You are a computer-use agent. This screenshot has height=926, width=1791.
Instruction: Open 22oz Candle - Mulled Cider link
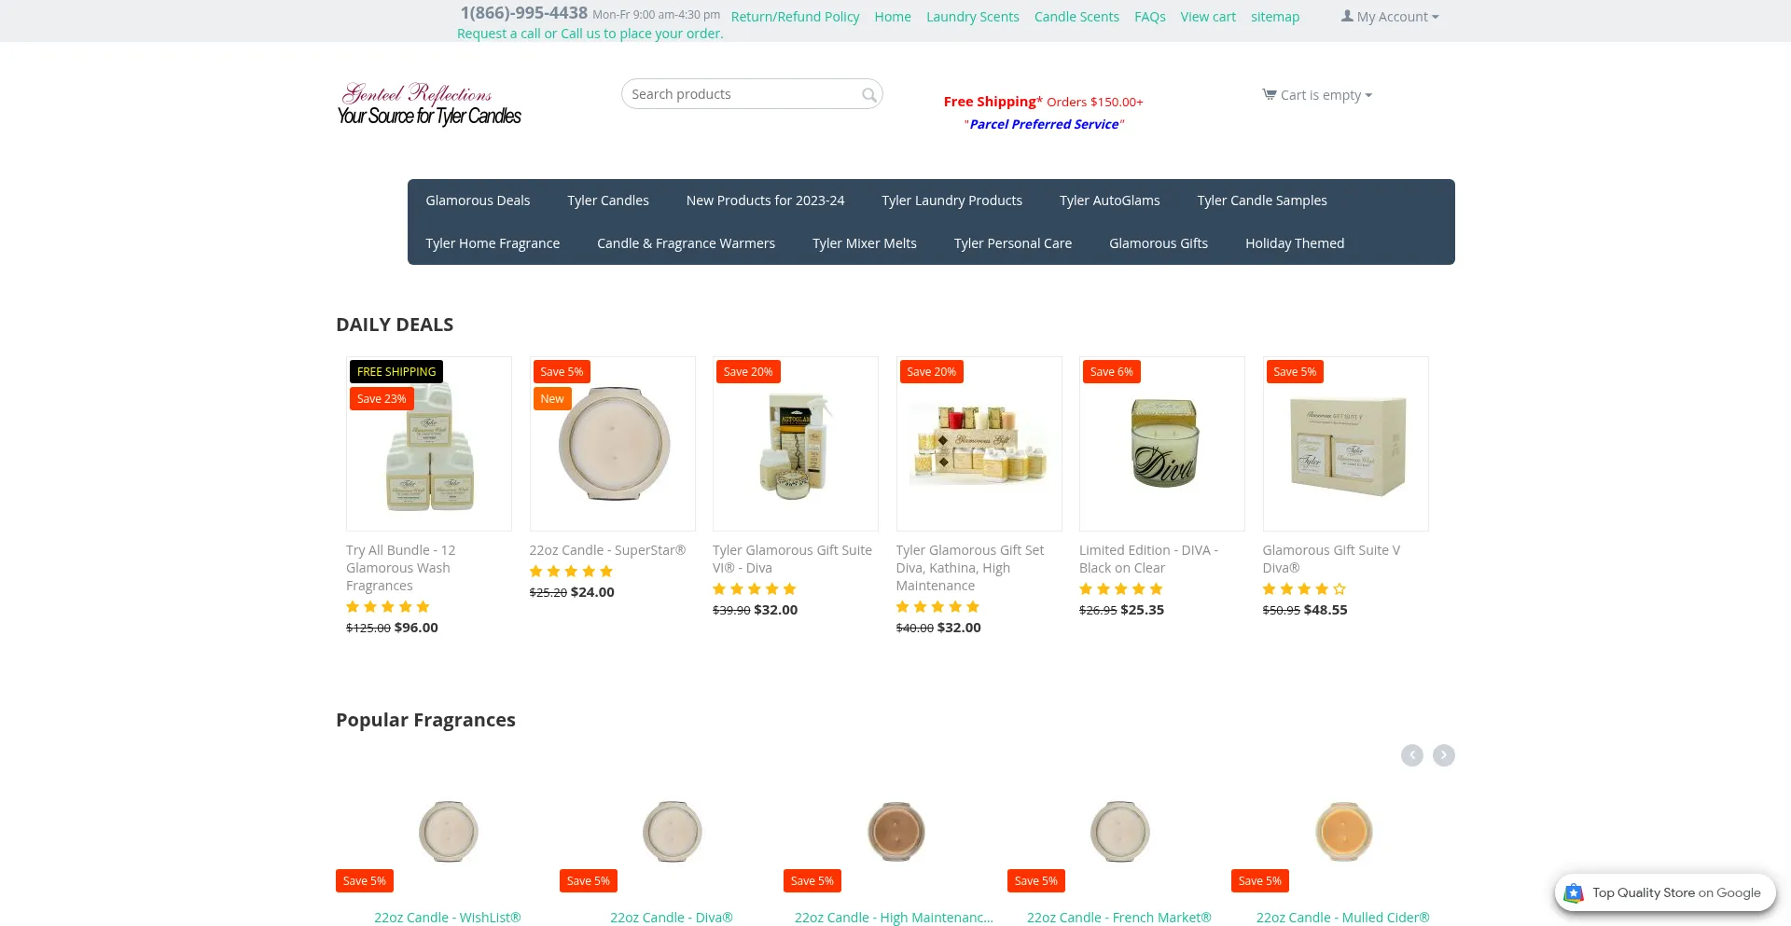1342,918
